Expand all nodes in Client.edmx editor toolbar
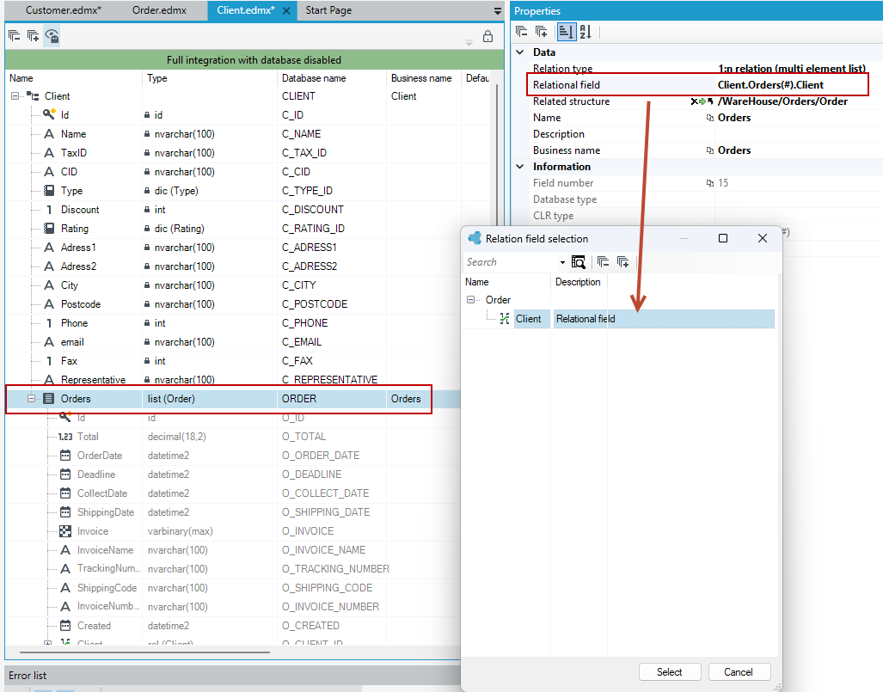 tap(34, 36)
